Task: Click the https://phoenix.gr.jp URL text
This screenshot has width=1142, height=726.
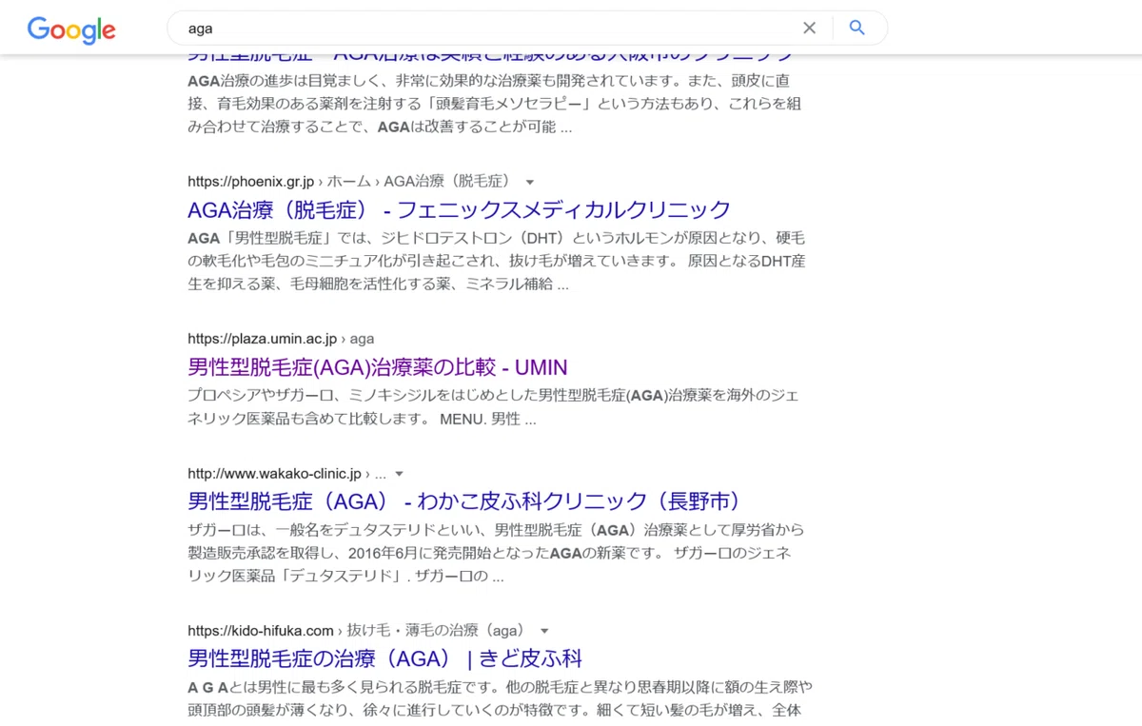Action: [x=250, y=182]
